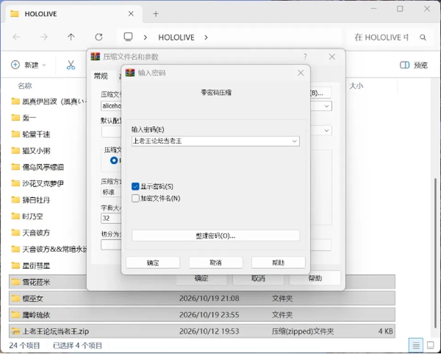Click the WinRAR icon in the 压缩文件名和参数 title bar
This screenshot has width=441, height=354.
(x=96, y=57)
